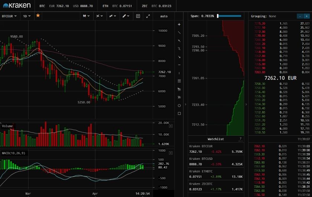Click the Grouping: None label

point(263,16)
